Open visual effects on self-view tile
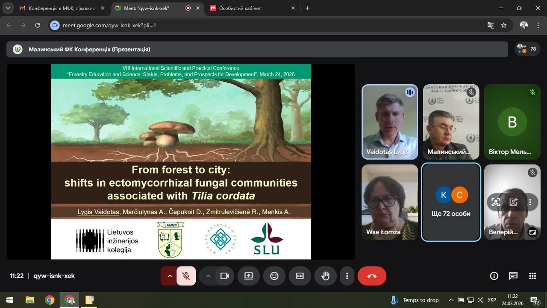 pos(513,202)
